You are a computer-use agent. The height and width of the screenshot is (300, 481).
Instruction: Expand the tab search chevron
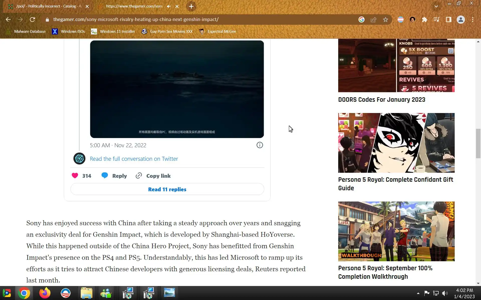click(436, 6)
